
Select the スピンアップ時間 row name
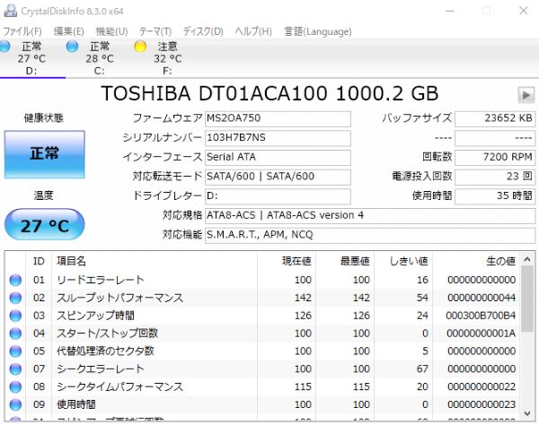(95, 316)
